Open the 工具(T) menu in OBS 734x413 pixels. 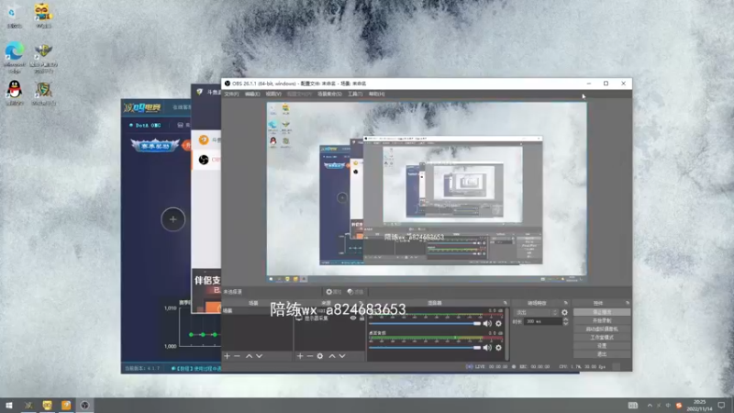[x=355, y=95]
